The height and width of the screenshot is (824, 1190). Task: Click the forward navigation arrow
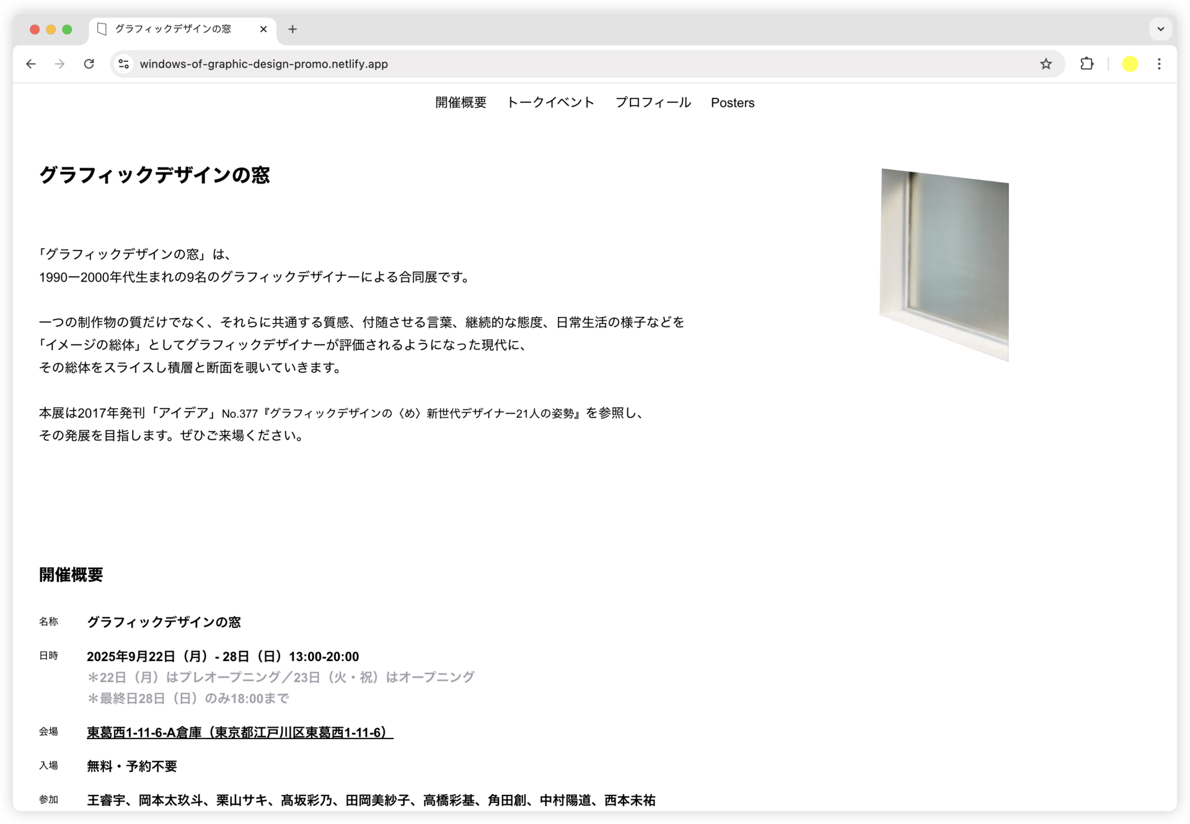pos(59,64)
